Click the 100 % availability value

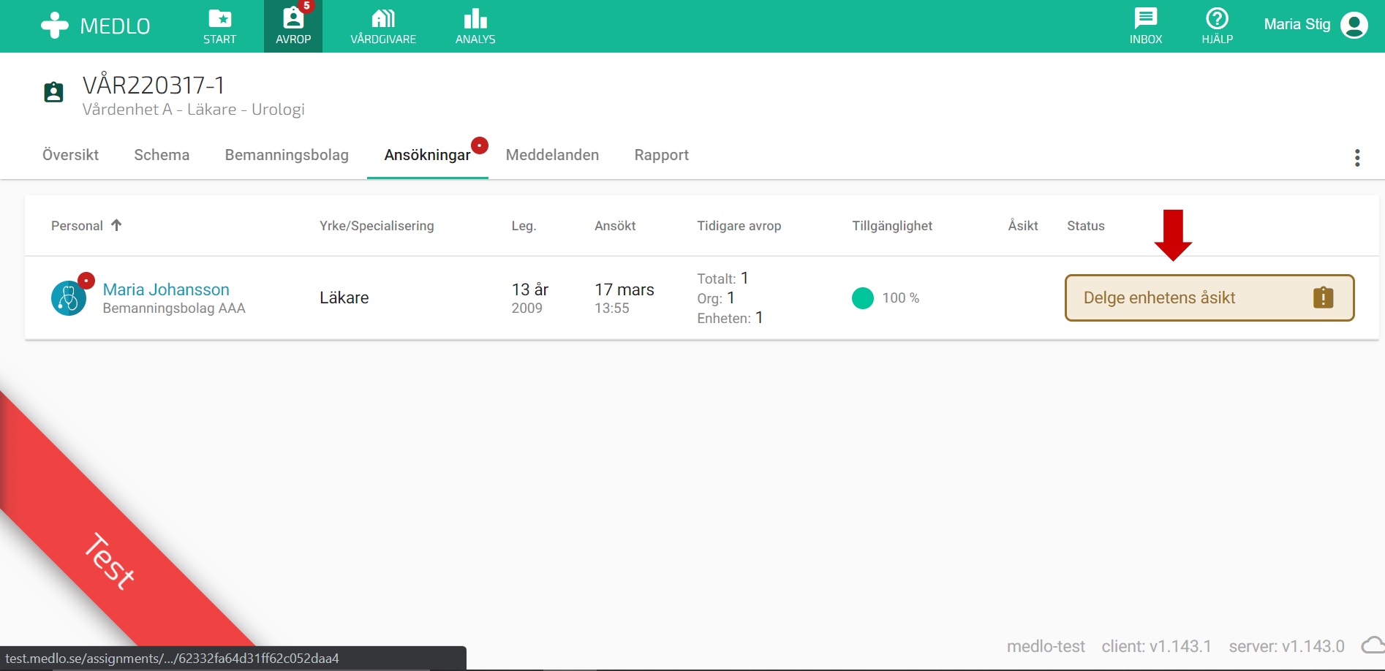tap(901, 298)
